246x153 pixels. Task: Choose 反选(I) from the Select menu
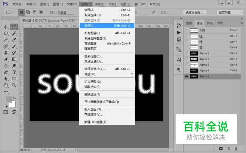click(107, 26)
